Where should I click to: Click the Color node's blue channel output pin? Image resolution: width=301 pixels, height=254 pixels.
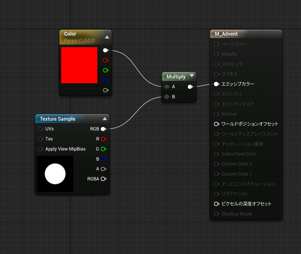(106, 80)
